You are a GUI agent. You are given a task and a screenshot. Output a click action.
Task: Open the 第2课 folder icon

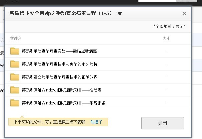(15, 77)
